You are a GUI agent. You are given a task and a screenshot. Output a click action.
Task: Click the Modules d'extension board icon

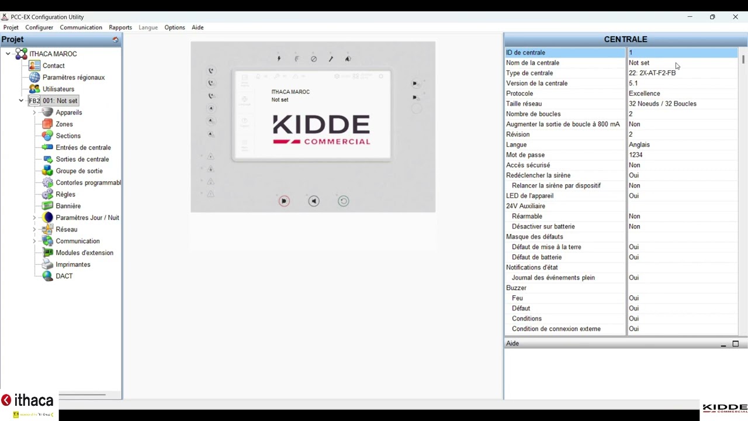47,253
